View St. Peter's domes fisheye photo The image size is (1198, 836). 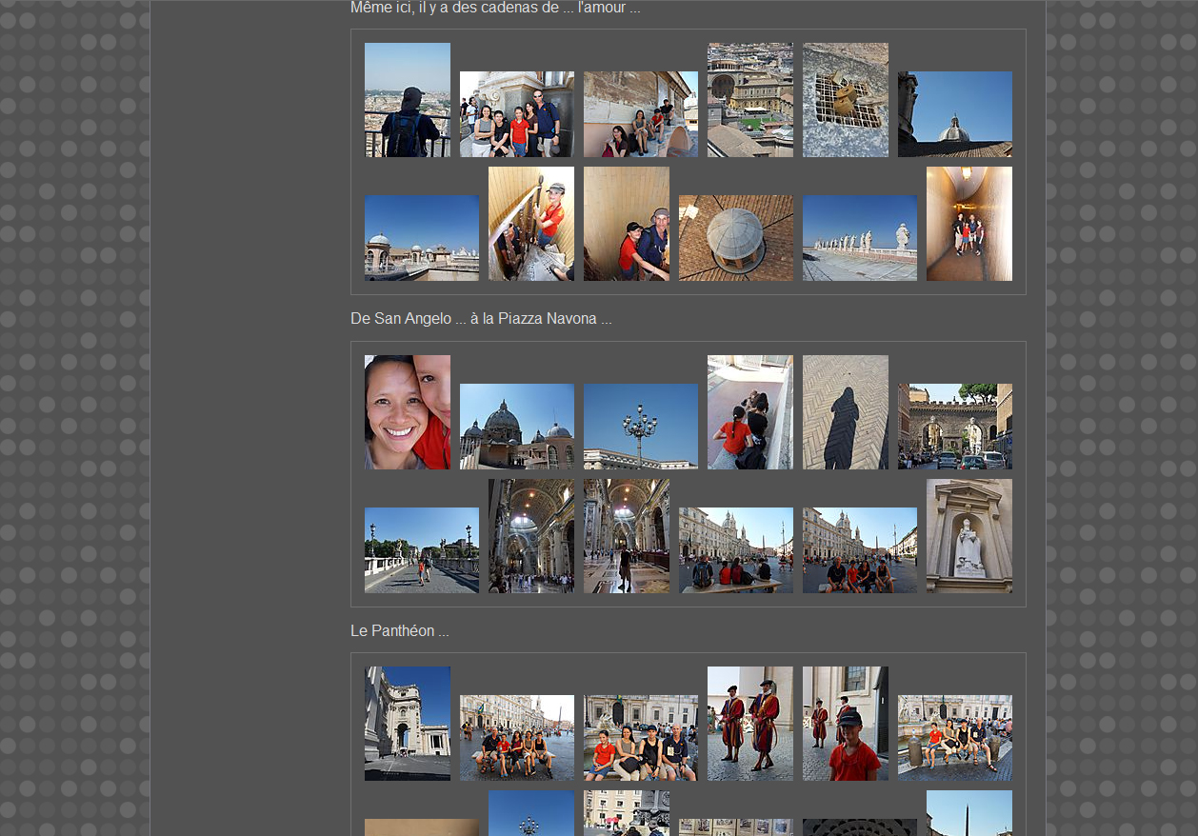pos(516,427)
